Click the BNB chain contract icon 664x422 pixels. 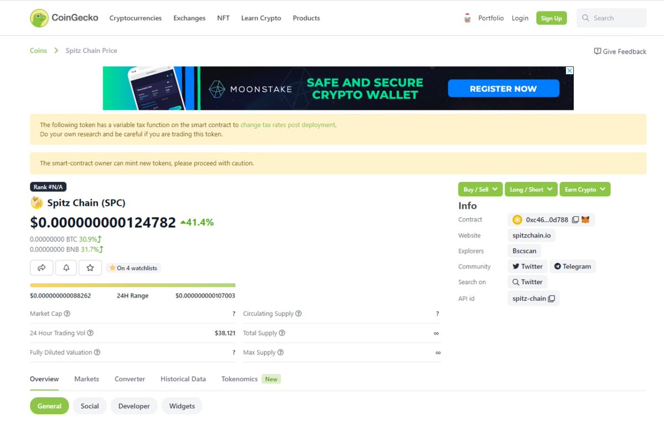(x=517, y=220)
